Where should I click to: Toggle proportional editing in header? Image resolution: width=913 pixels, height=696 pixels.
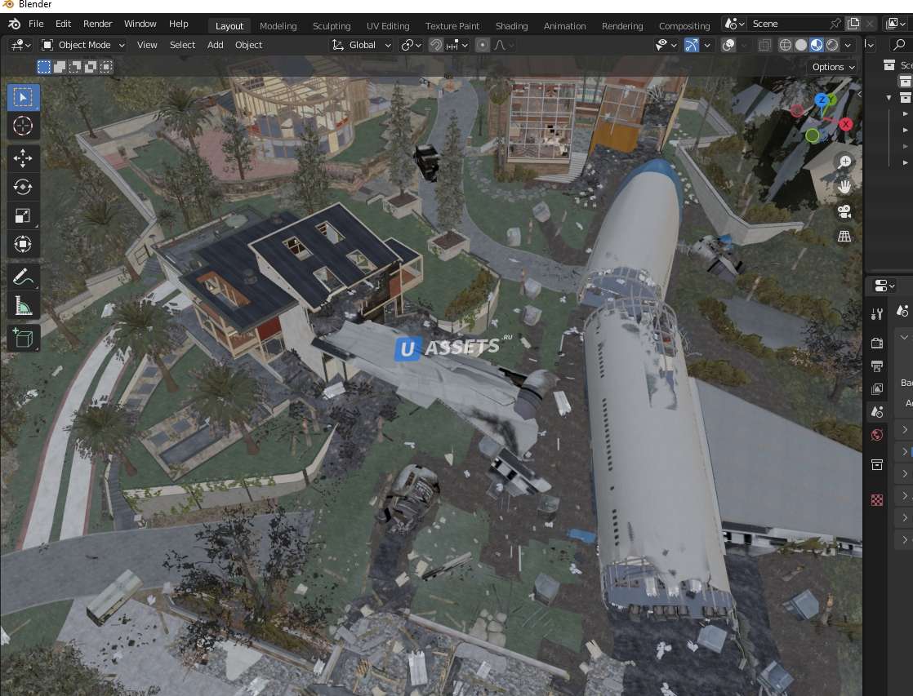(482, 45)
